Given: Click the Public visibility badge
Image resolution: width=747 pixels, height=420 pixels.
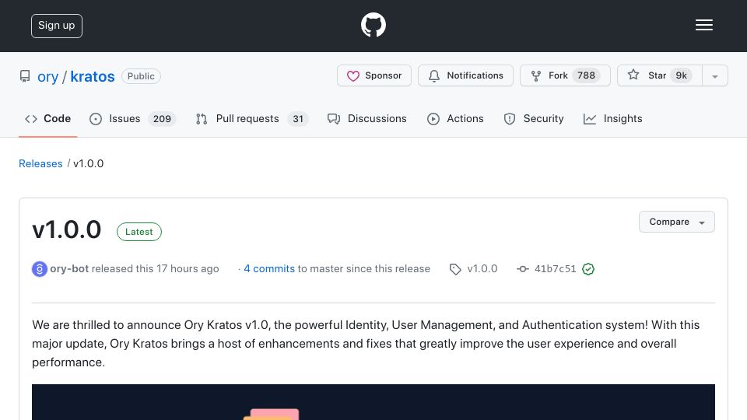Looking at the screenshot, I should coord(141,76).
